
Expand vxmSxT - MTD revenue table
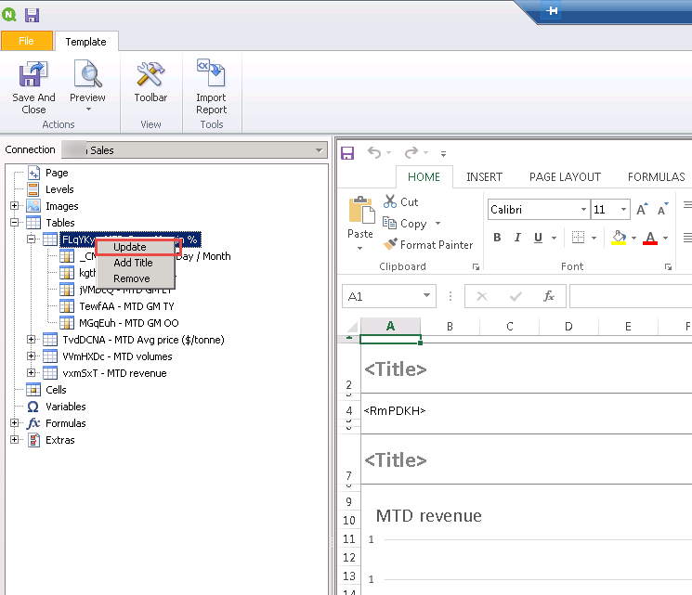(x=32, y=373)
